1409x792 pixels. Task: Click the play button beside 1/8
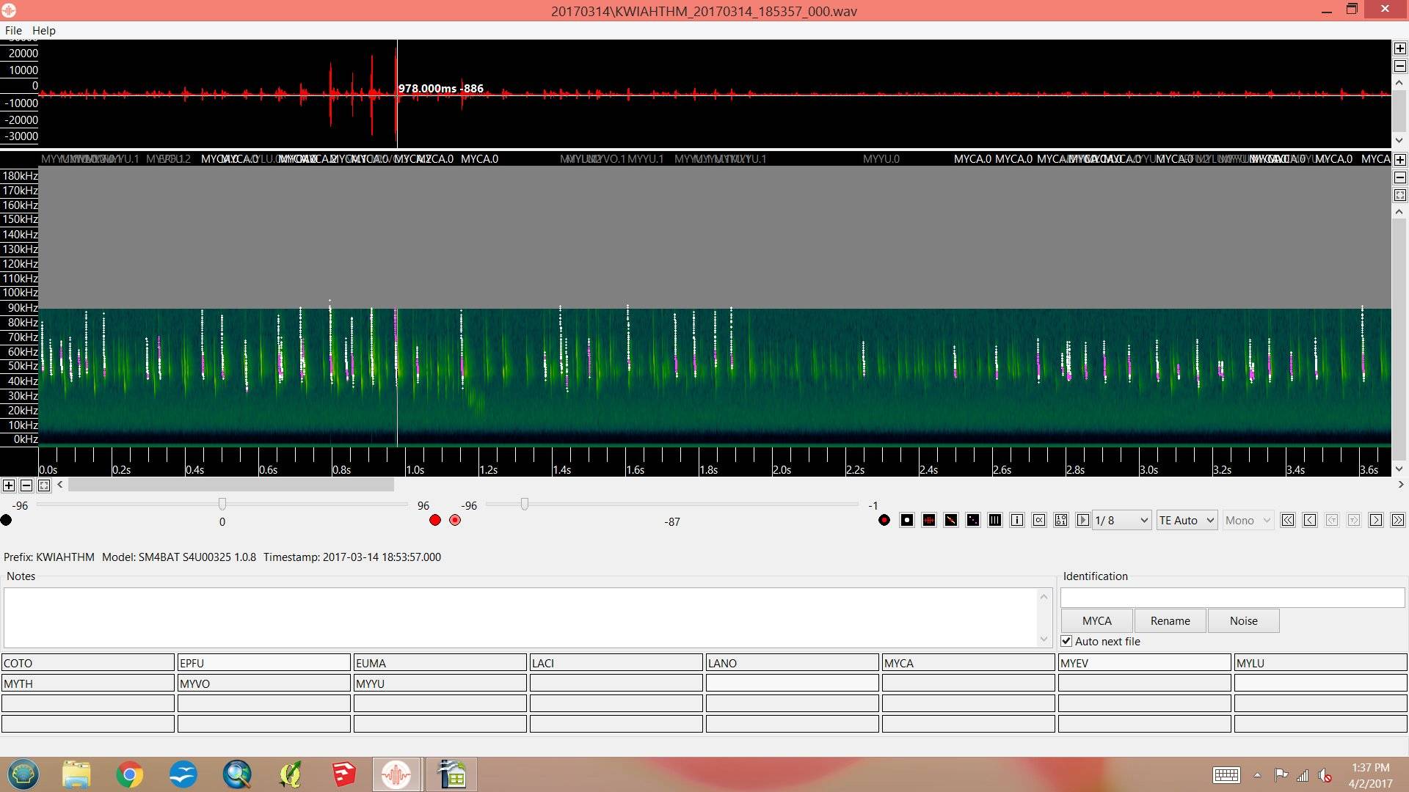pyautogui.click(x=1082, y=521)
